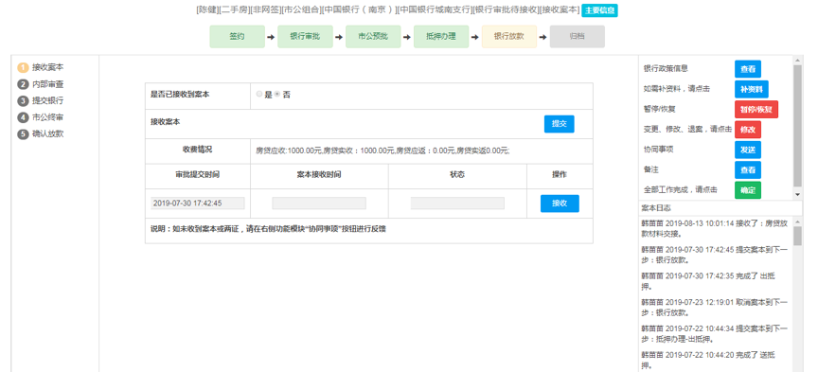Viewport: 818px width, 372px height.
Task: Click the 补资料 button
Action: tap(752, 89)
